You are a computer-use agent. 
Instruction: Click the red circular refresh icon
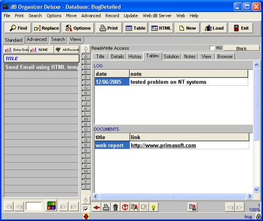pos(125,207)
